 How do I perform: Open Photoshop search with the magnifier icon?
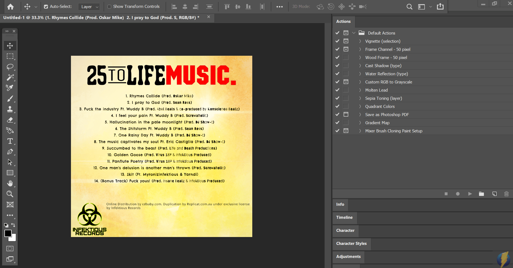(409, 6)
